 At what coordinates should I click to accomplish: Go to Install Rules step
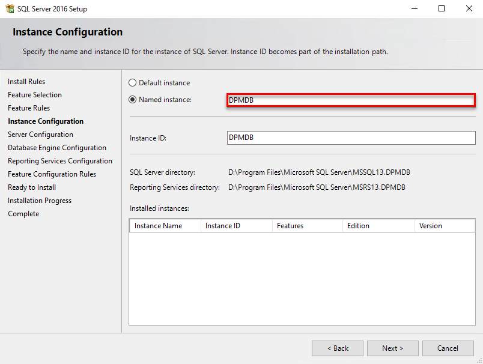26,82
